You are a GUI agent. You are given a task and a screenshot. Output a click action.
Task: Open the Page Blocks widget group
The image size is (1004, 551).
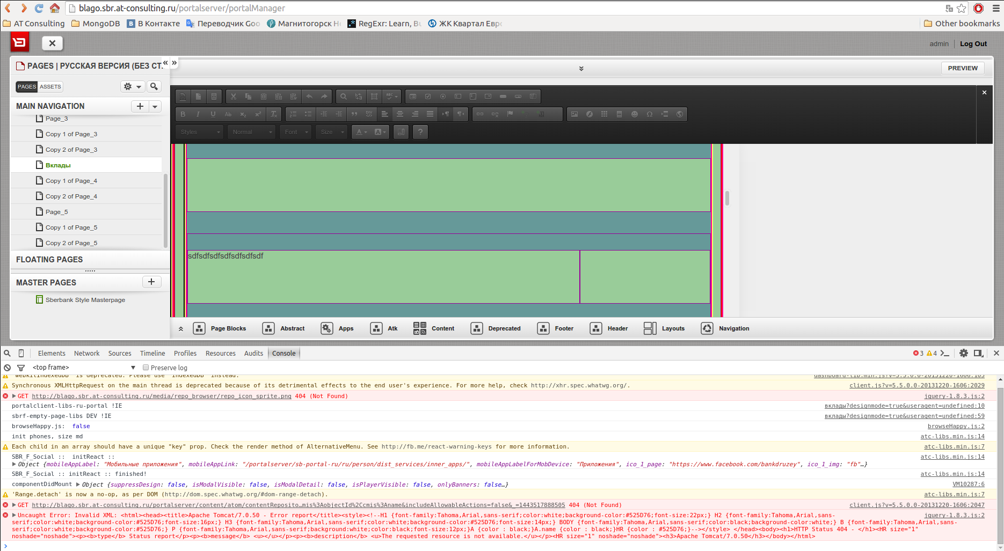coord(219,328)
